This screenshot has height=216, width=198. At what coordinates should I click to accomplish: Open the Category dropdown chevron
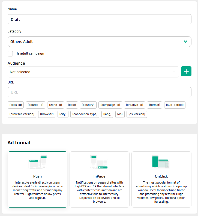185,42
